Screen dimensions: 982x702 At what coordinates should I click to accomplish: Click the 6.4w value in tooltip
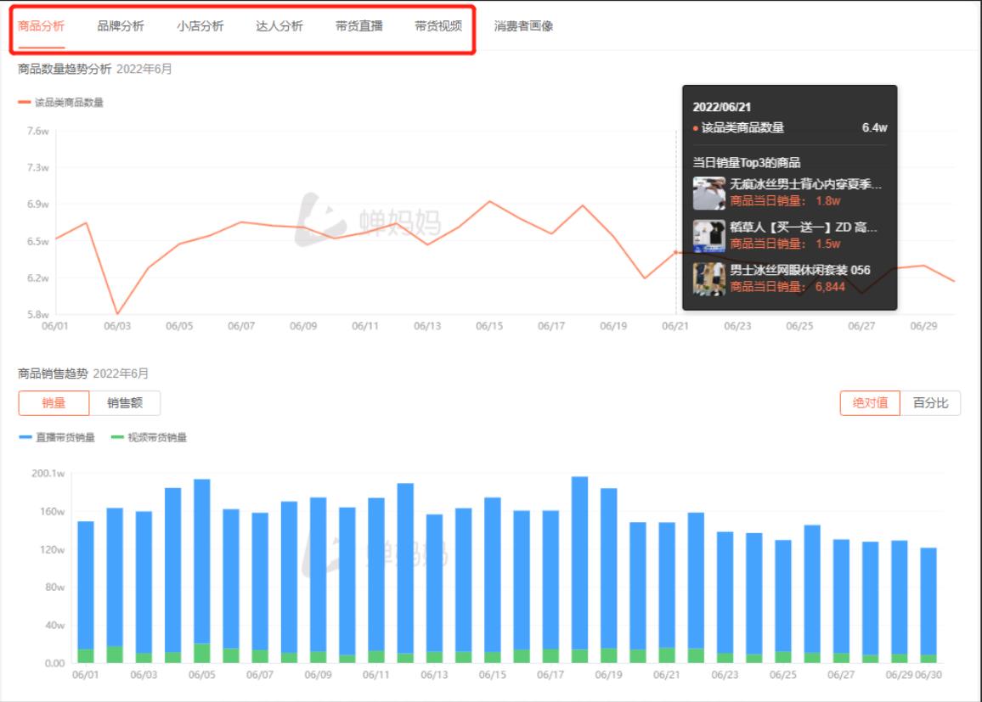[x=874, y=127]
